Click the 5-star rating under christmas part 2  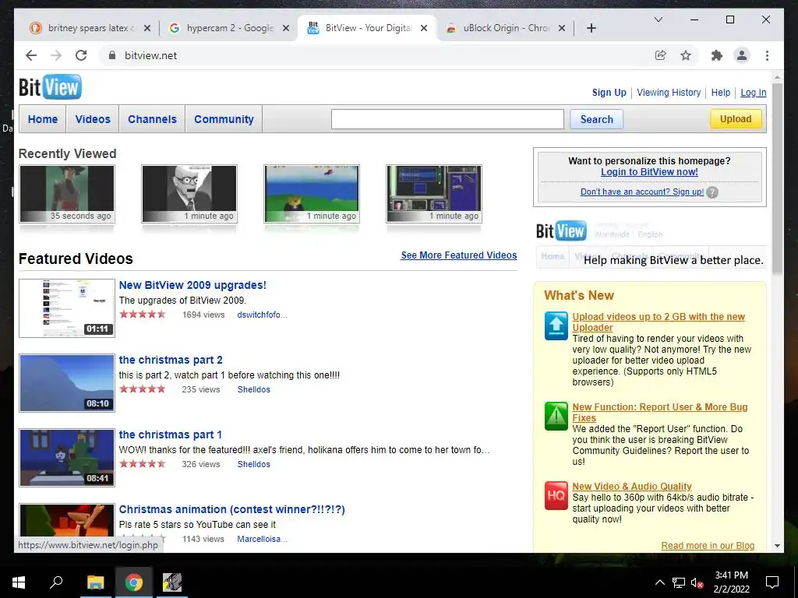click(x=143, y=389)
